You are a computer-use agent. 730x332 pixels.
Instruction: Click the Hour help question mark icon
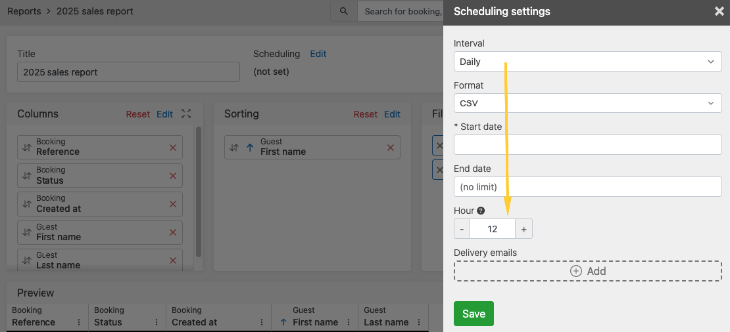point(481,211)
